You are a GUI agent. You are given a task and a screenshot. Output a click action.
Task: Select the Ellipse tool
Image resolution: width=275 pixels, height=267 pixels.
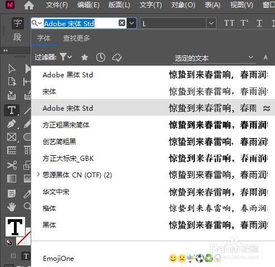27,137
